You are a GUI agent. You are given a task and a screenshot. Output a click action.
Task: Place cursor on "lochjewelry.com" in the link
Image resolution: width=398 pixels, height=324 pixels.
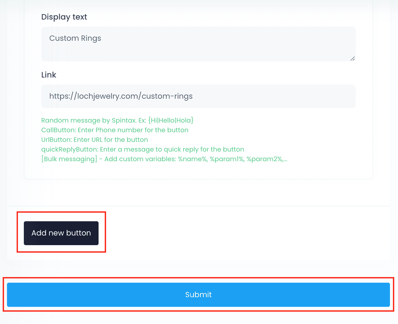coord(108,96)
